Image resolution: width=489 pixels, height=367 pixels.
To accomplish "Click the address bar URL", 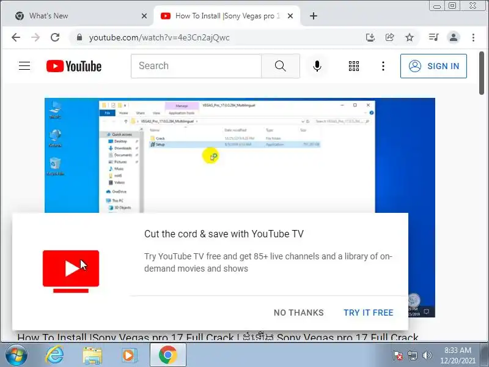I will pyautogui.click(x=159, y=37).
